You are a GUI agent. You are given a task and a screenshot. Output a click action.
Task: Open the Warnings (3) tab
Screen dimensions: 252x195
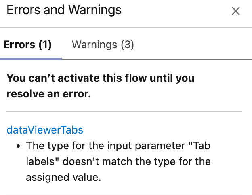103,45
